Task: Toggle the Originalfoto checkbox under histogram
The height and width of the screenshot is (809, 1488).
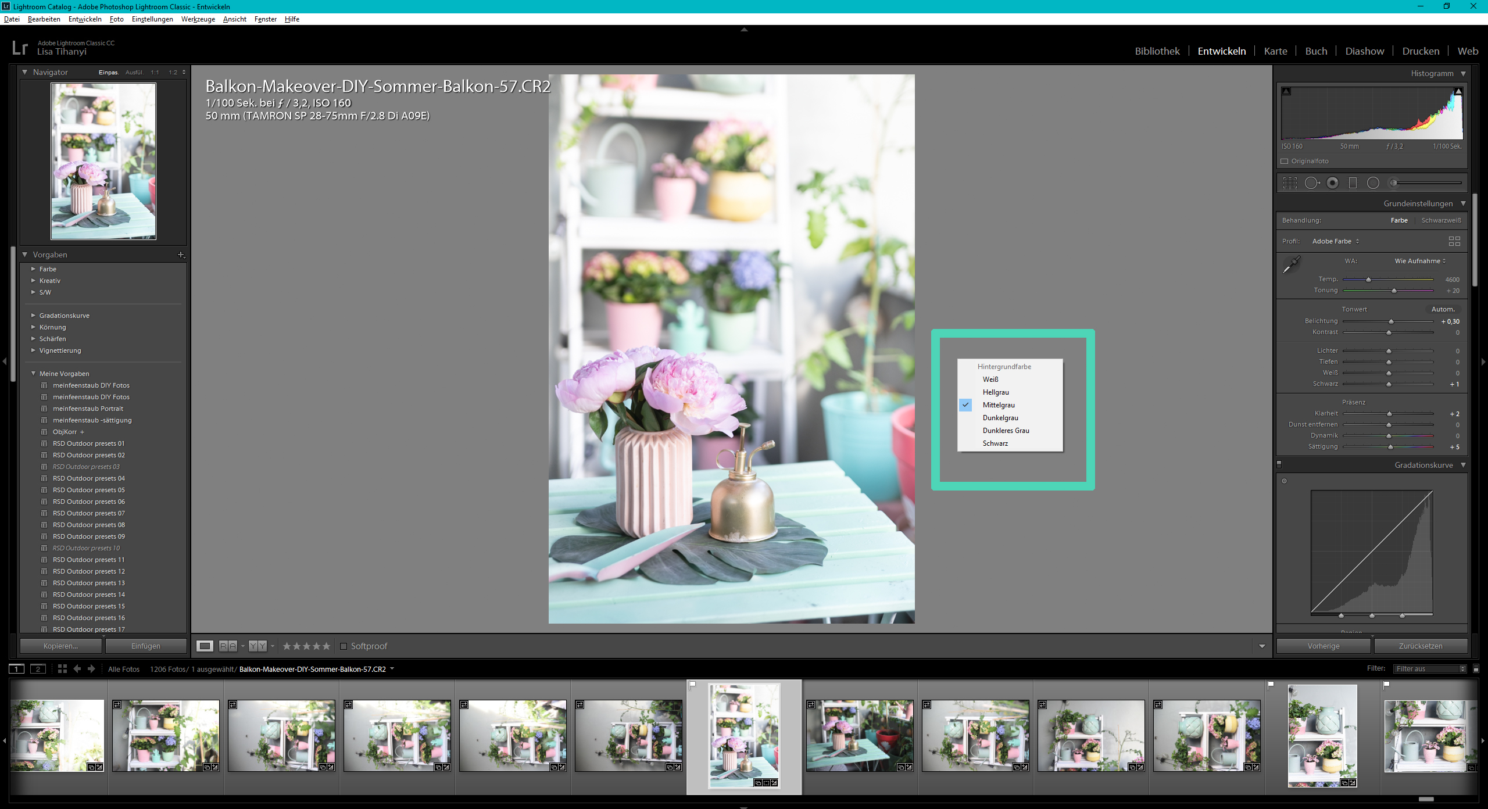Action: click(x=1285, y=161)
